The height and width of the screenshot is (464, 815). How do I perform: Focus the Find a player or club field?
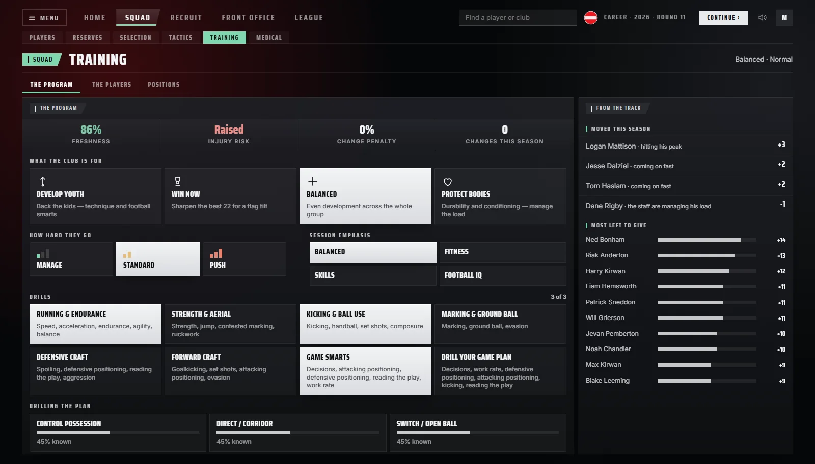tap(518, 18)
